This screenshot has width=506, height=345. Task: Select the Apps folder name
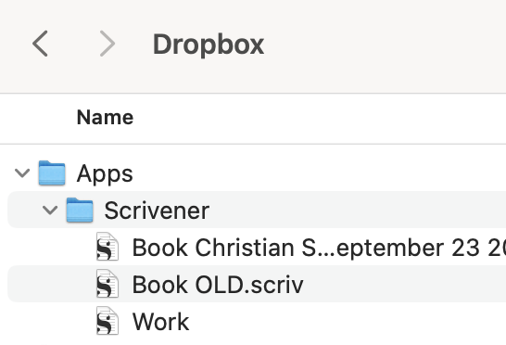[x=105, y=174]
